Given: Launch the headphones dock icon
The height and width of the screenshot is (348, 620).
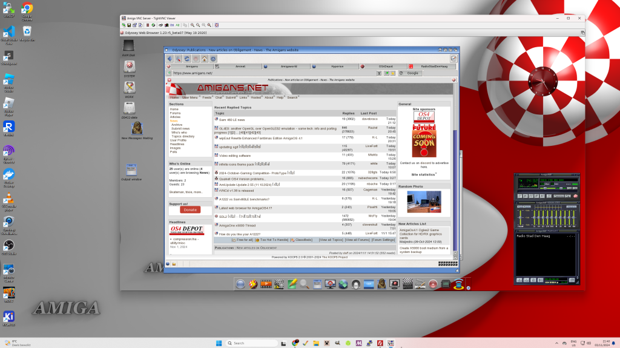Looking at the screenshot, I should [356, 284].
